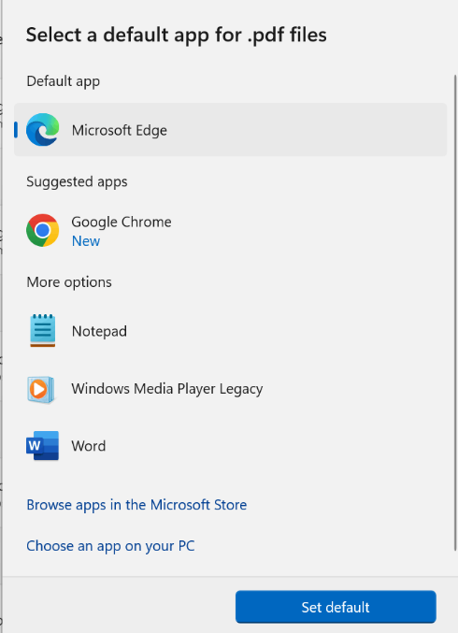Screen dimensions: 458x633
Task: Click the Microsoft Edge logo icon
Action: 42,130
